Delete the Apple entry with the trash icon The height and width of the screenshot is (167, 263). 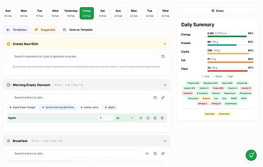[x=162, y=118]
